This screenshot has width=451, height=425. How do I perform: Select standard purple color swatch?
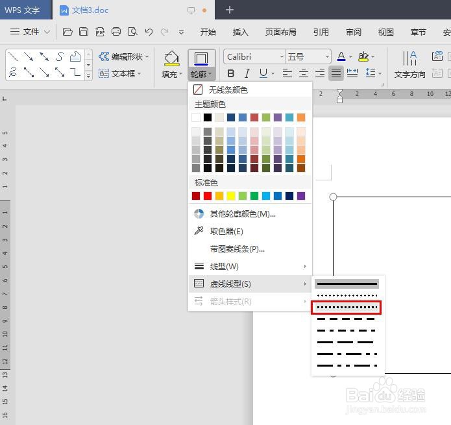tap(301, 196)
